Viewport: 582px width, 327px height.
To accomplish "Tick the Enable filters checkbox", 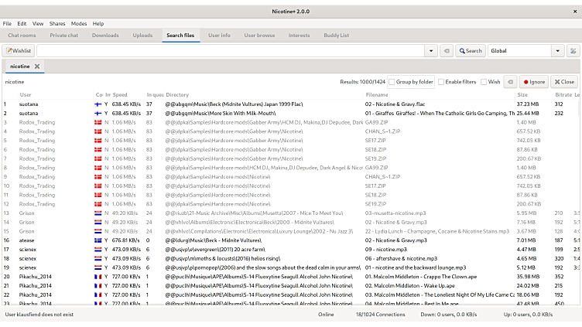I will pos(441,81).
